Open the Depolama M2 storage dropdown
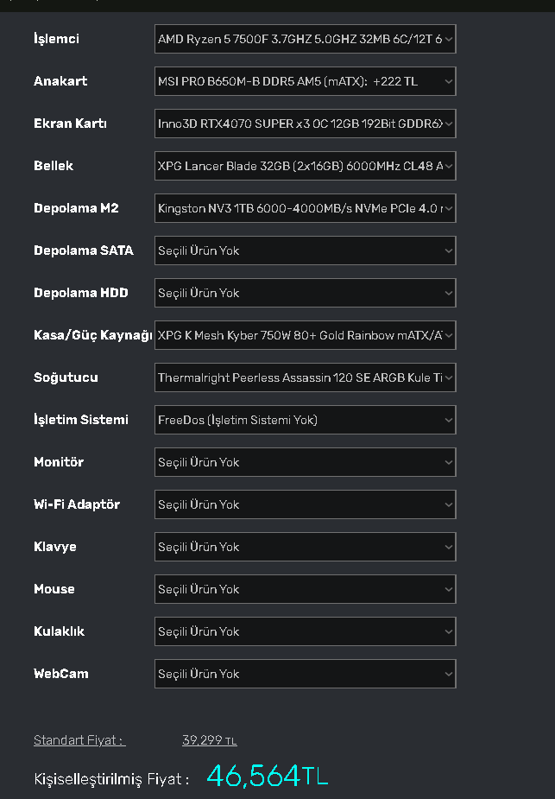The width and height of the screenshot is (555, 799). coord(305,208)
